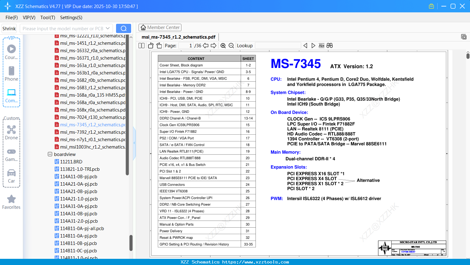
Task: Go to the next page arrow
Action: (x=214, y=46)
